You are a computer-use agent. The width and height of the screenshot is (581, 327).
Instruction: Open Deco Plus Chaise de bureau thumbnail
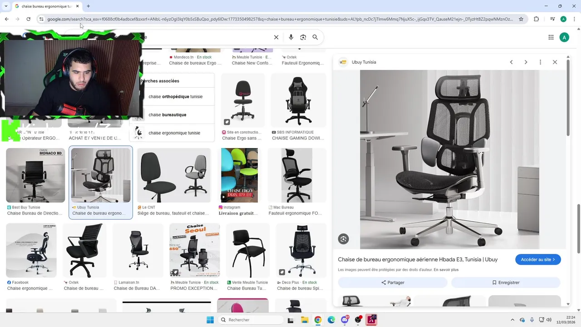[301, 250]
